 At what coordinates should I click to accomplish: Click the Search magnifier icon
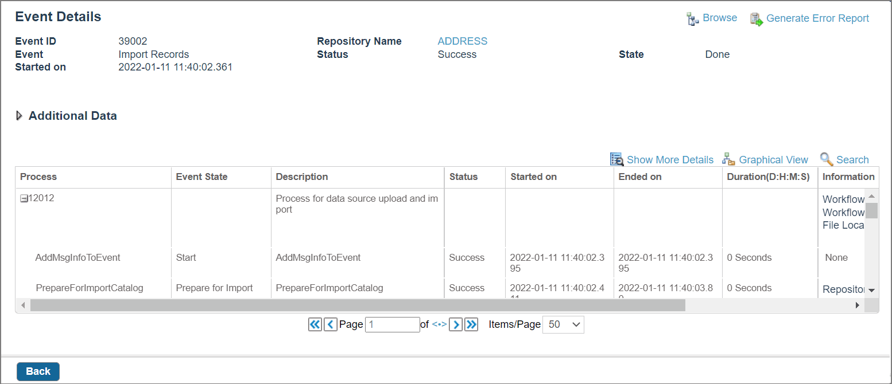(826, 159)
